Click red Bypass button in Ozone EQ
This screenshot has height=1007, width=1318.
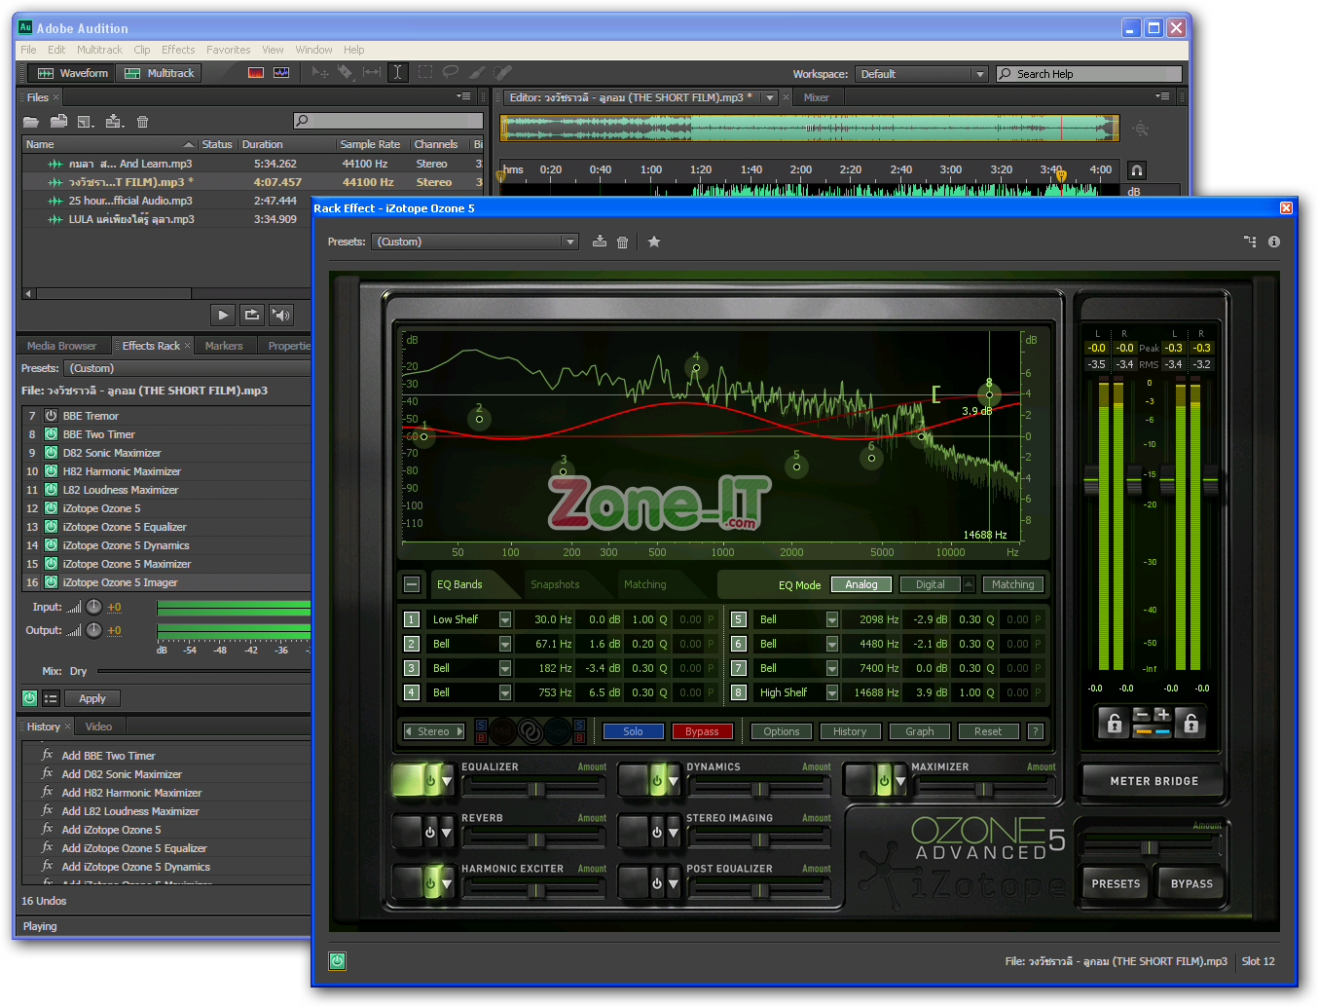(702, 731)
